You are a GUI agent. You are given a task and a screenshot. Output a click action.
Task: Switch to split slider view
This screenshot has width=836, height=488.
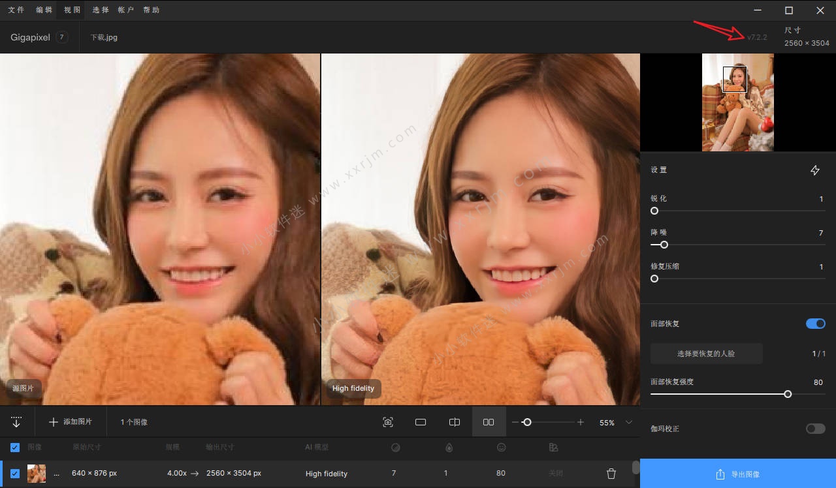[455, 422]
